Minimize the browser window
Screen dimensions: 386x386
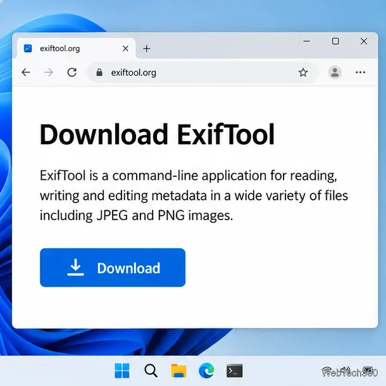coord(306,41)
